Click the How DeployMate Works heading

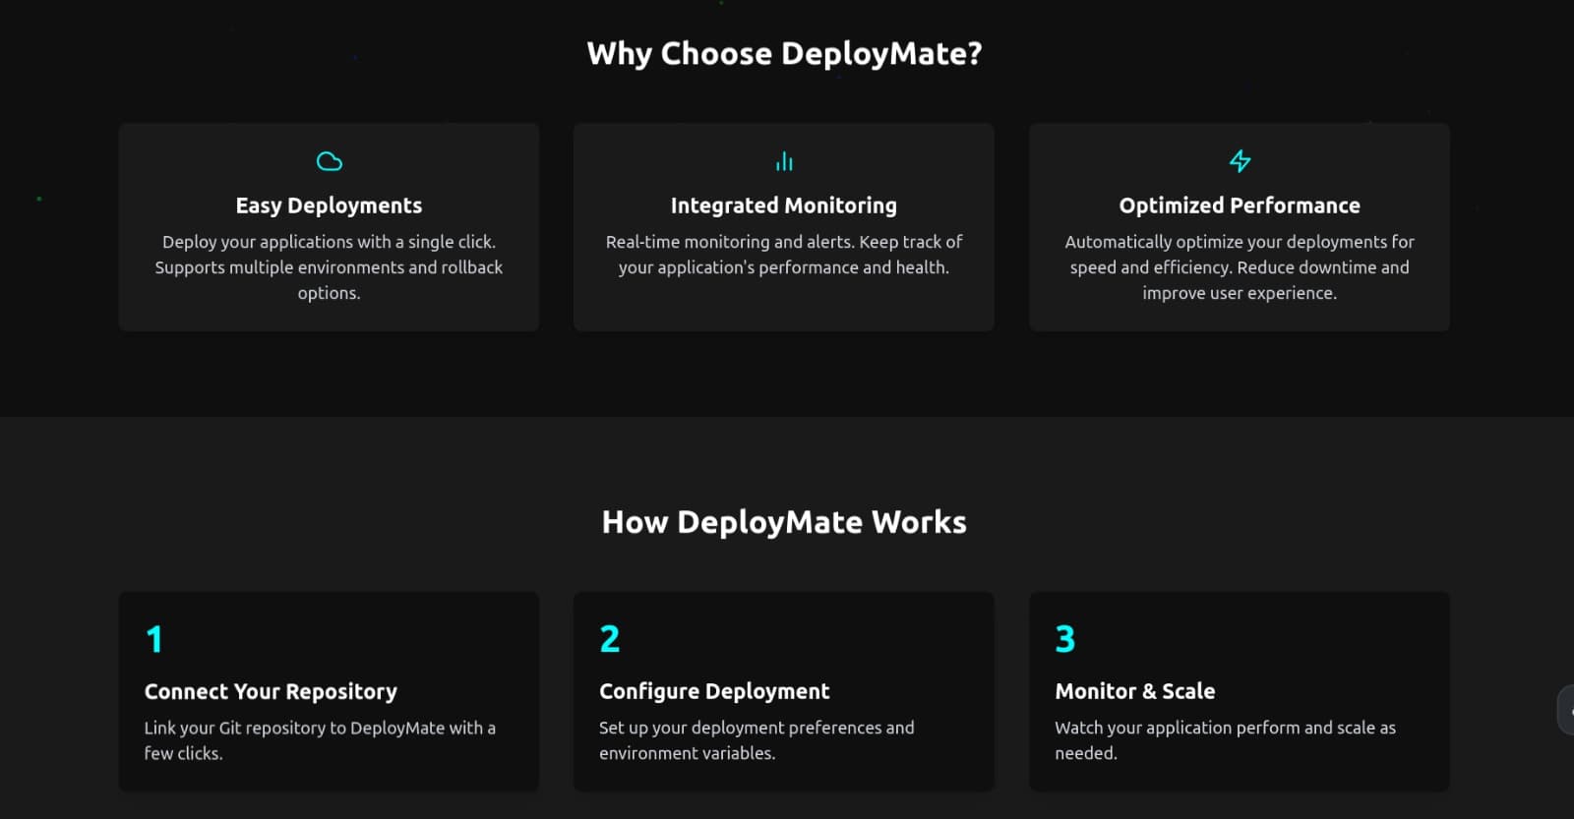click(784, 522)
